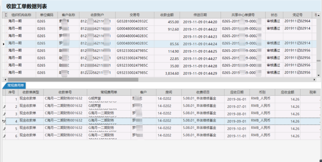This screenshot has height=162, width=322.
Task: Sort by 收款金额 column header
Action: pyautogui.click(x=167, y=15)
